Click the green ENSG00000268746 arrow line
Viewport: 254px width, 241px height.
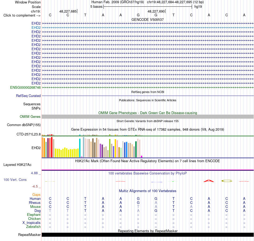point(148,88)
